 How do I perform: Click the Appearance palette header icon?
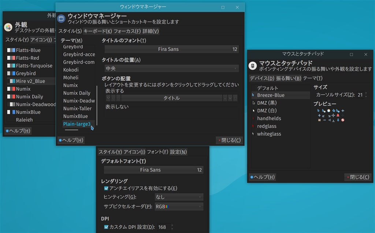tap(8, 27)
